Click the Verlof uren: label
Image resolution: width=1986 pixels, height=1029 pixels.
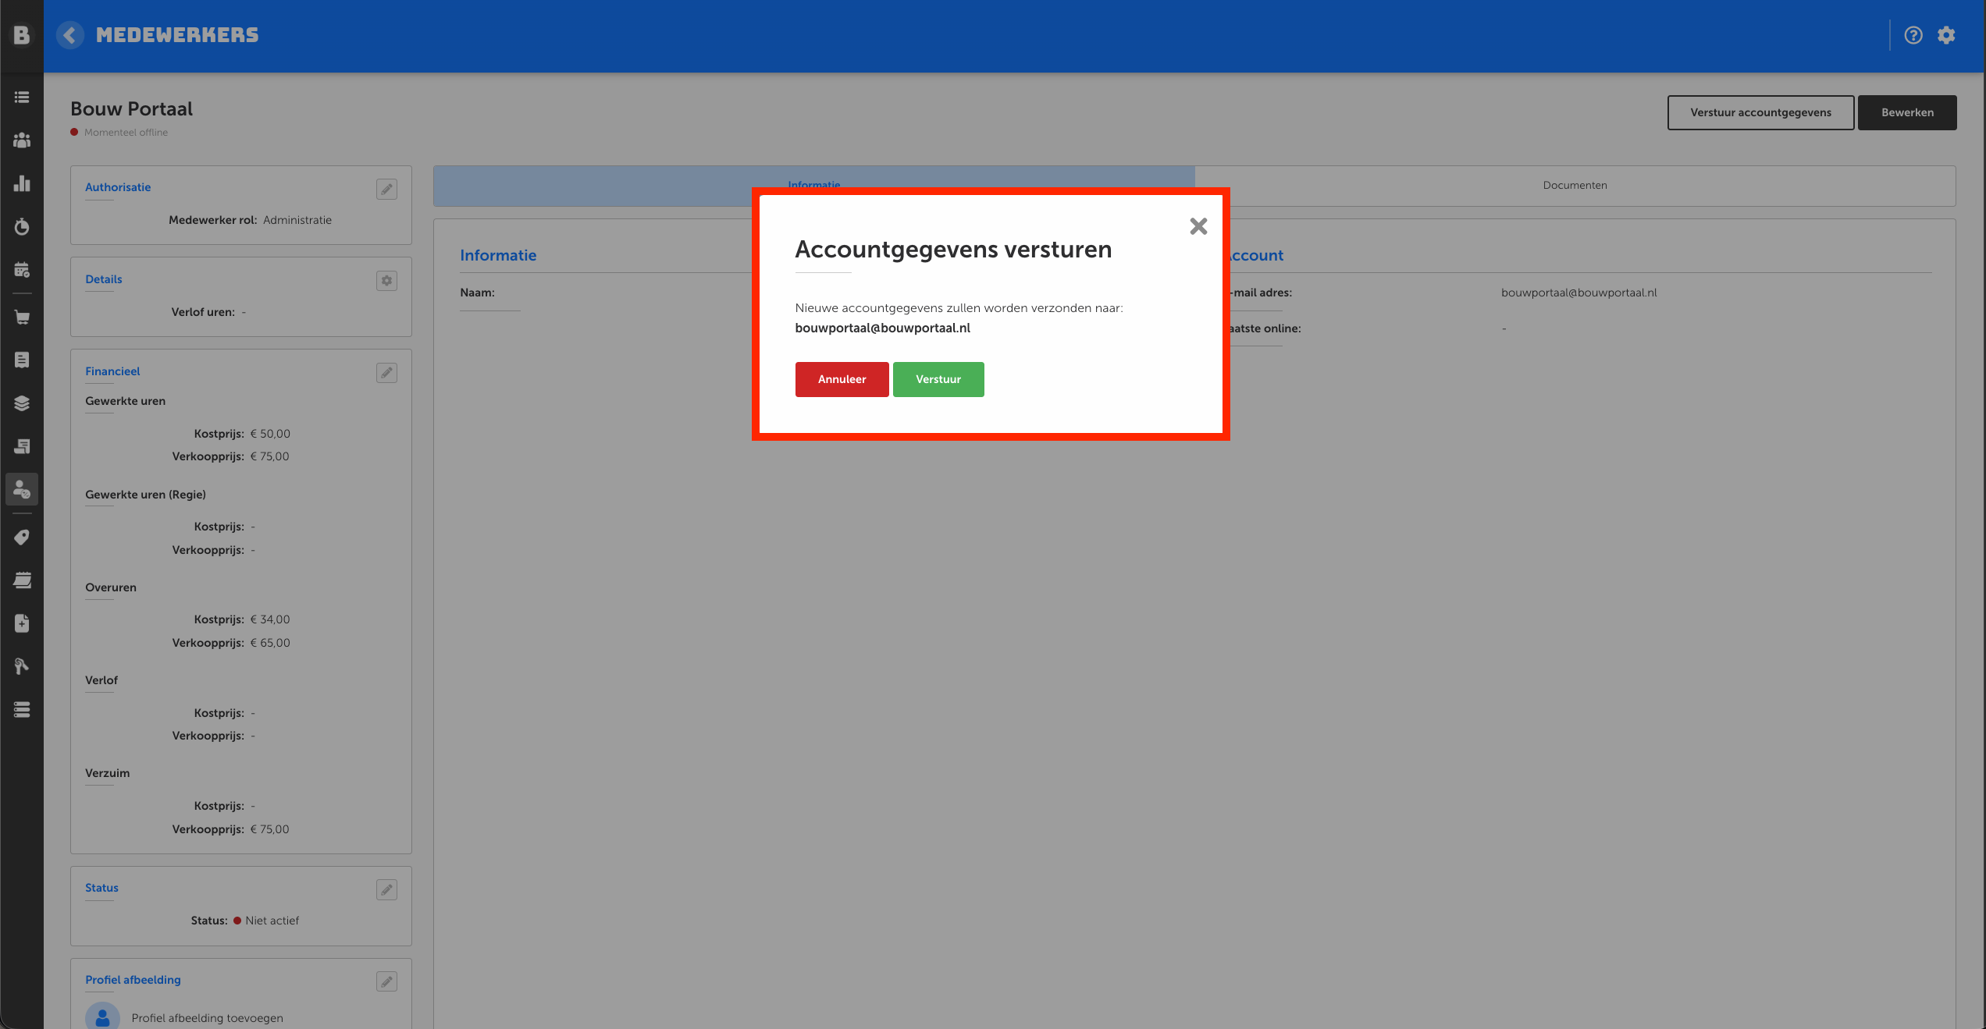(203, 312)
